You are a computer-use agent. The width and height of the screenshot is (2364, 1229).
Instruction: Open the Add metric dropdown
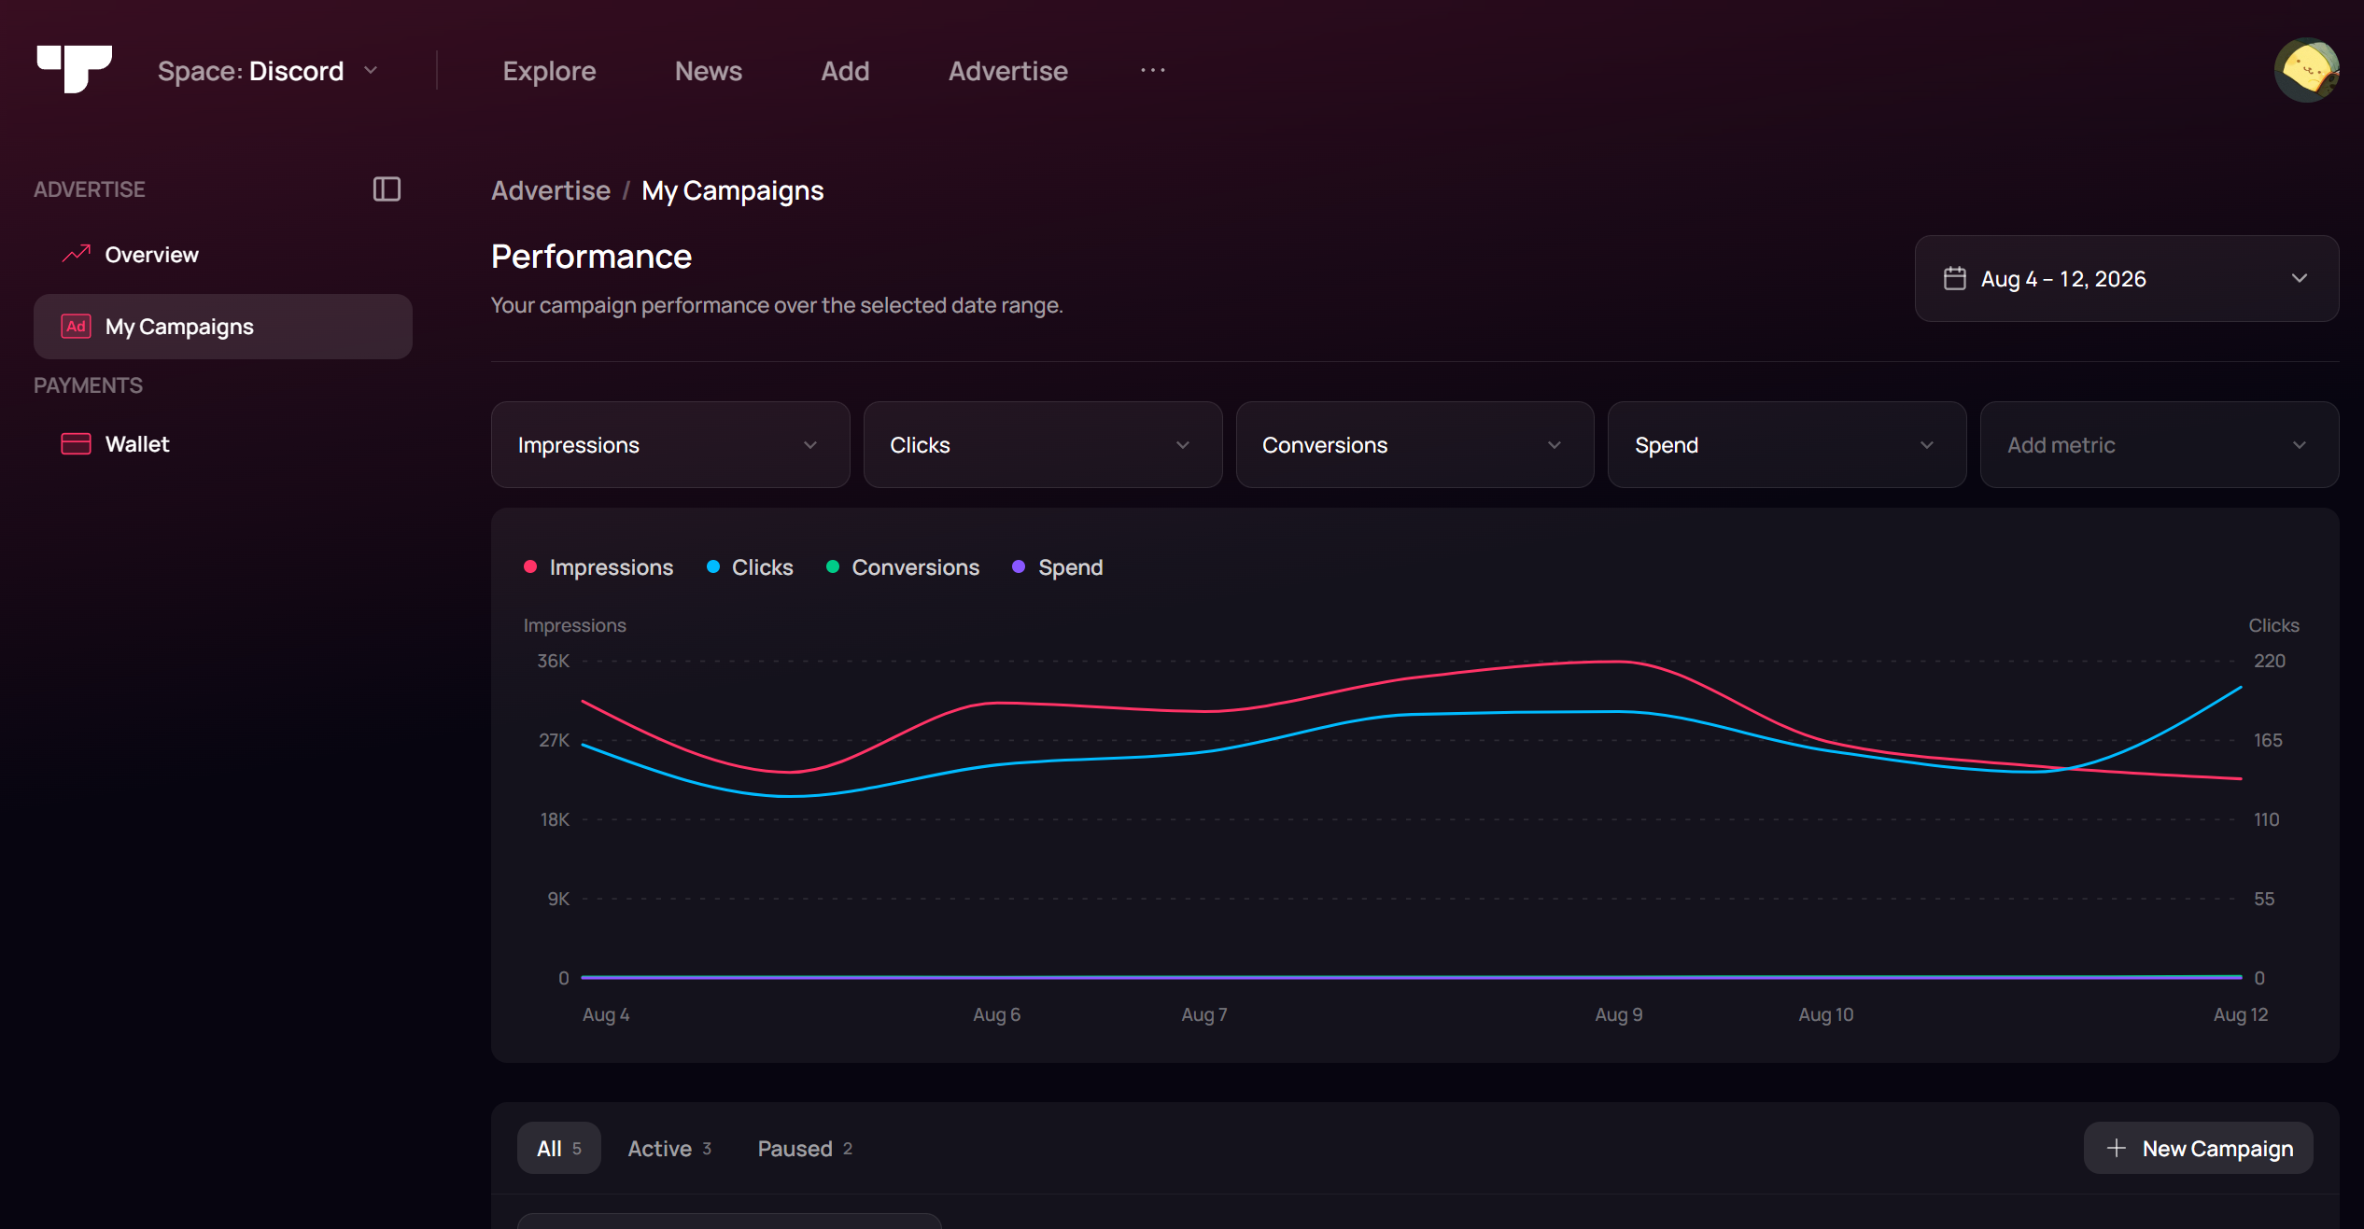pyautogui.click(x=2159, y=444)
